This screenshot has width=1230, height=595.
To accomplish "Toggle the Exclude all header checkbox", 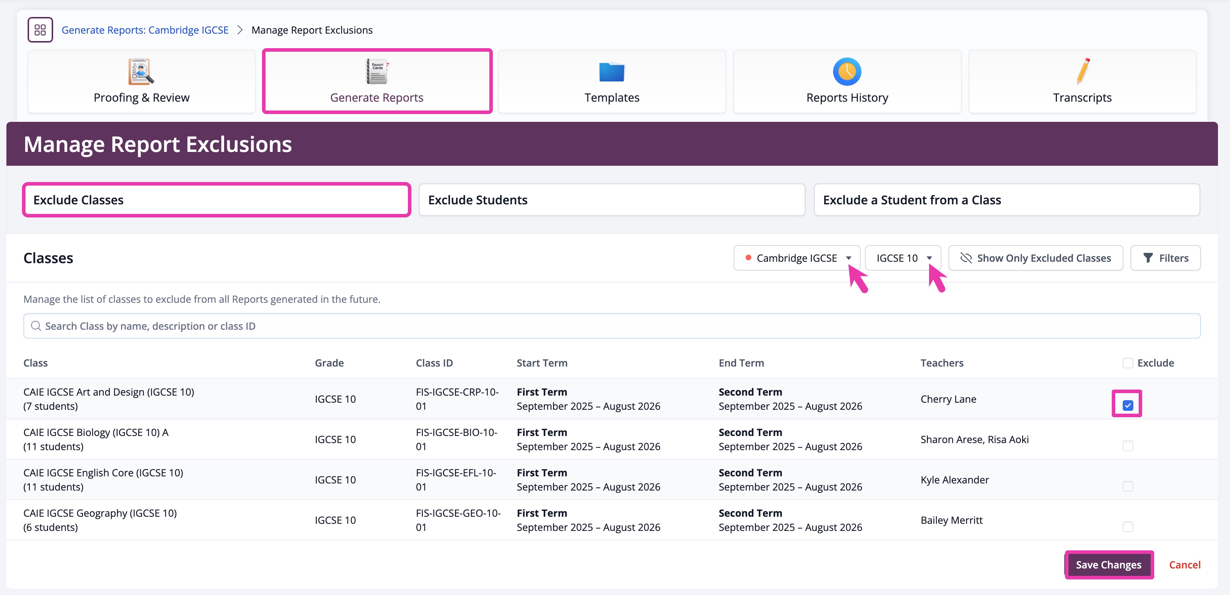I will tap(1127, 363).
